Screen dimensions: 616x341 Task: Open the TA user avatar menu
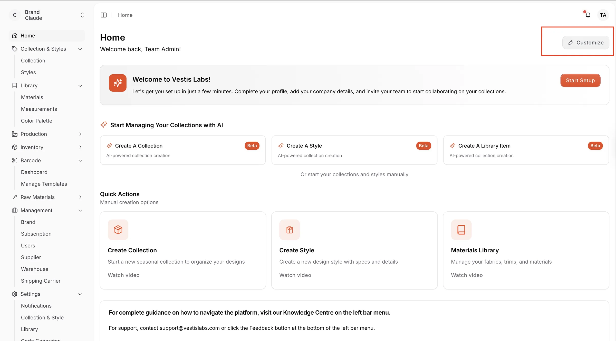(x=603, y=15)
